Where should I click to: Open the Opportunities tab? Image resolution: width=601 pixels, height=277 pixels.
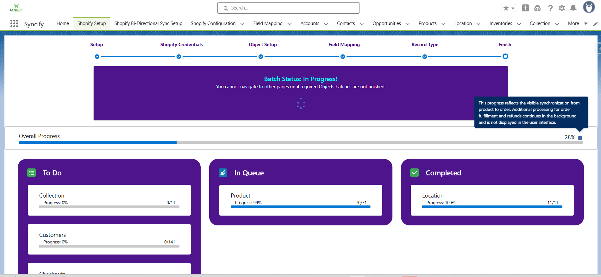[387, 23]
